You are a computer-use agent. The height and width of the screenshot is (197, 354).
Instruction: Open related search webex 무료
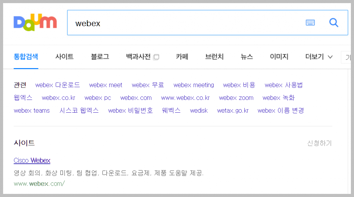pyautogui.click(x=148, y=85)
